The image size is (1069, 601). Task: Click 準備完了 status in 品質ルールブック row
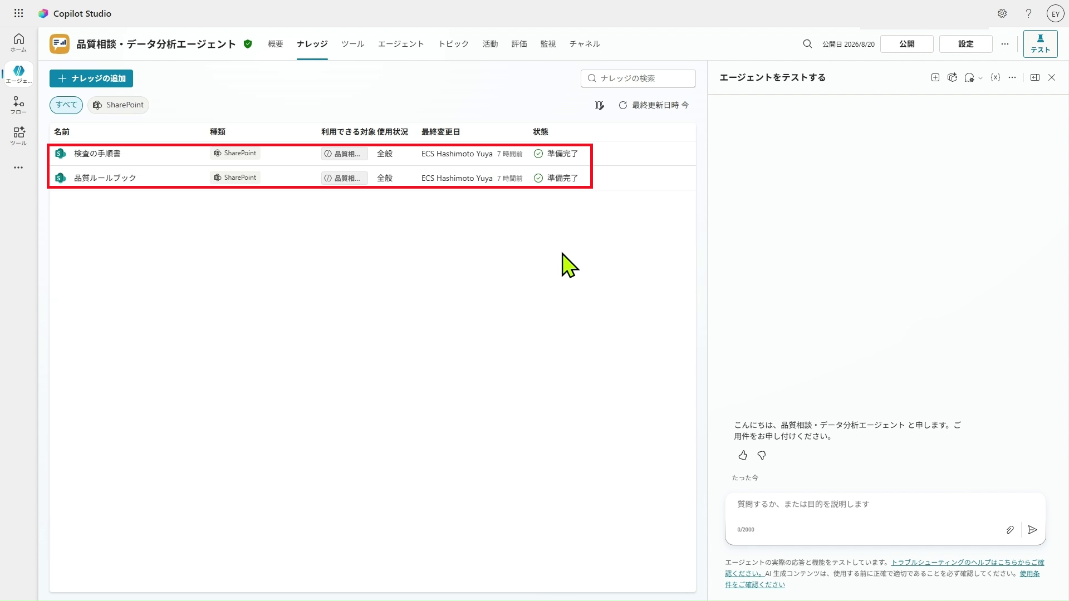556,178
